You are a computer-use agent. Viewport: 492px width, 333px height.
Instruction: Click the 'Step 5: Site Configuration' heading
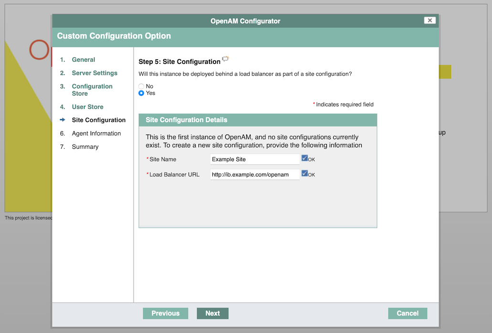point(179,62)
